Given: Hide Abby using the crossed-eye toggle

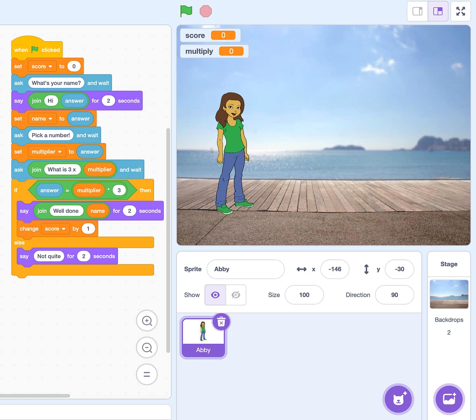Looking at the screenshot, I should click(235, 295).
